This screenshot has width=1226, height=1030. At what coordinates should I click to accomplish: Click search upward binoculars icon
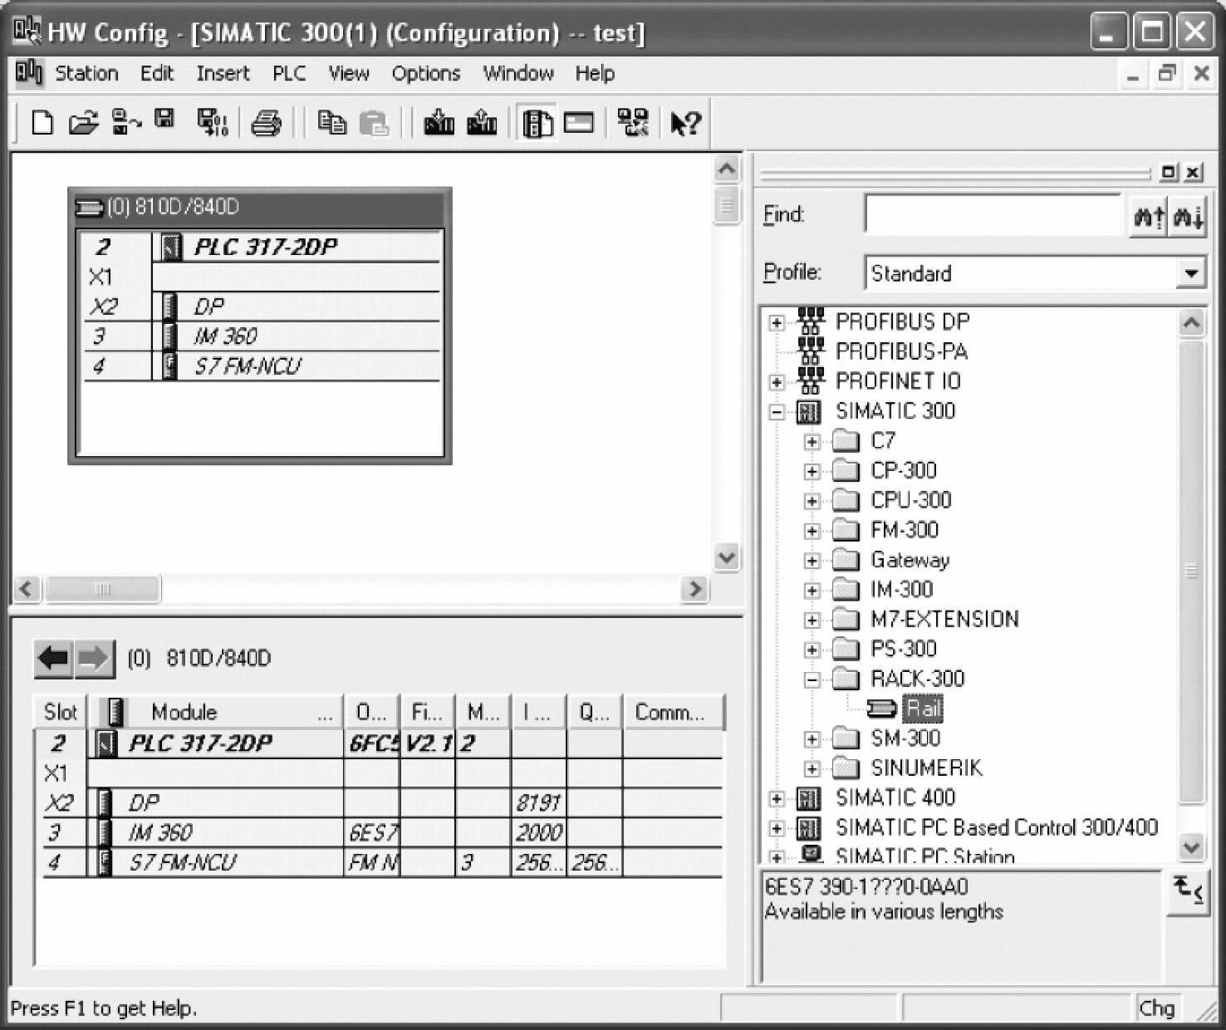click(1149, 217)
